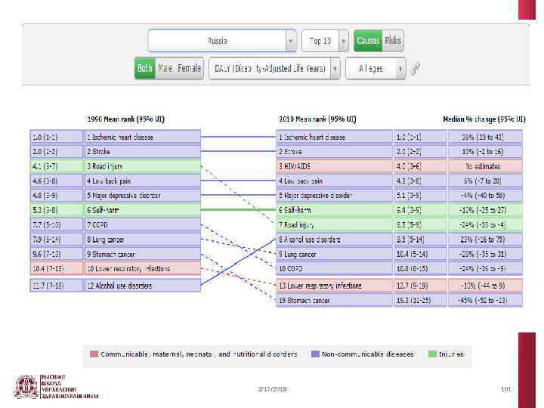Open the Russia country dropdown
544x408 pixels.
coord(222,41)
